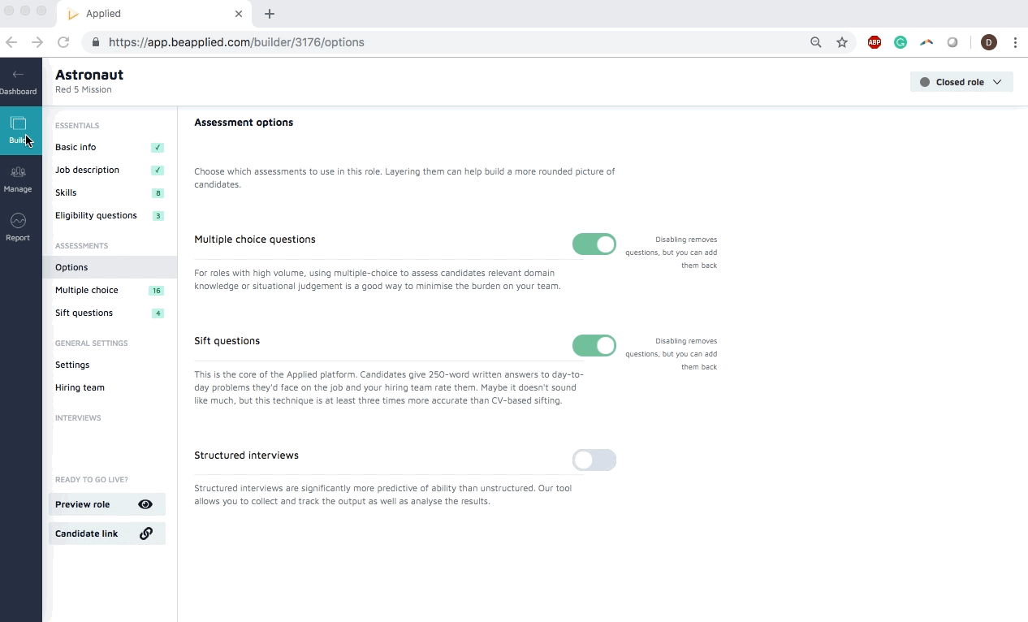Open the Chrome three-dot menu
This screenshot has width=1028, height=622.
[1015, 42]
